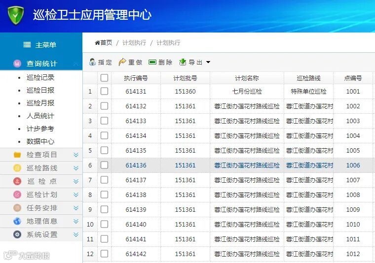375x263 pixels.
Task: Select plan batch number 151360
Action: [x=185, y=92]
